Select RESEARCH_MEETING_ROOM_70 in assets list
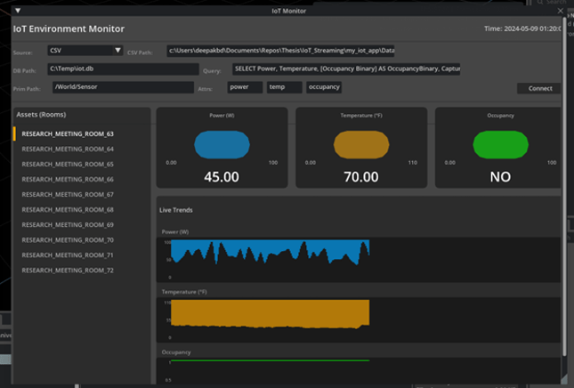Screen dimensions: 574x388 point(68,240)
